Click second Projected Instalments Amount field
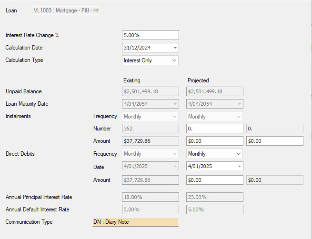Viewport: 312px width, 239px height. pos(275,141)
